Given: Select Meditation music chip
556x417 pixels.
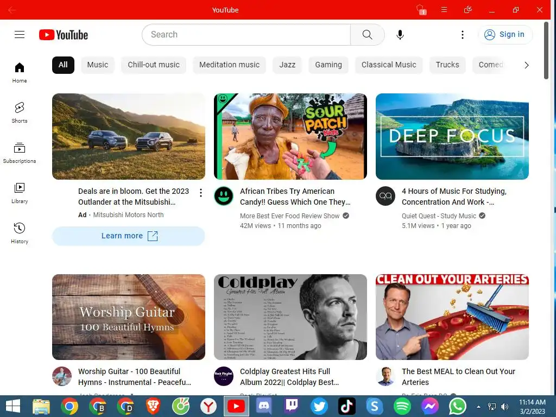Looking at the screenshot, I should 230,65.
